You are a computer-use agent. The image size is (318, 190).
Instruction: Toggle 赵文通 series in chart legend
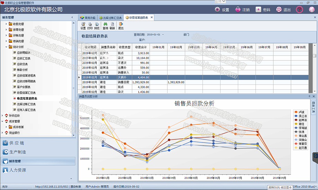coord(300,148)
